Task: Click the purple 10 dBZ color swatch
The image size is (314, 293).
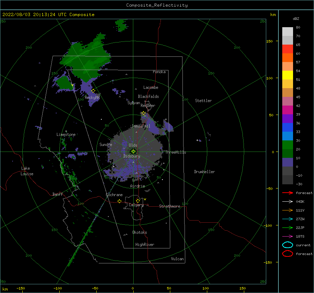Action: (x=287, y=162)
